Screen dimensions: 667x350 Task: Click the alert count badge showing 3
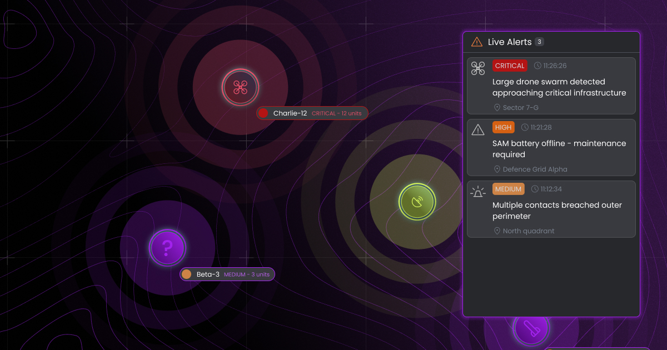tap(539, 42)
